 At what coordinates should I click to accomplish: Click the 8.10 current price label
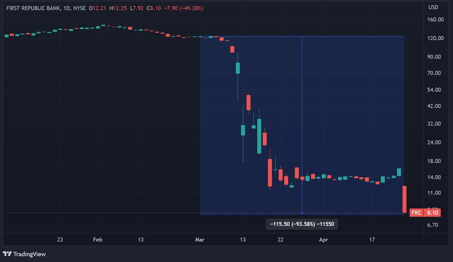tap(432, 213)
